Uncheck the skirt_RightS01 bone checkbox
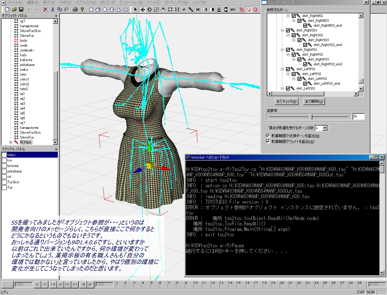Viewport: 387px width, 295px height. point(288,30)
